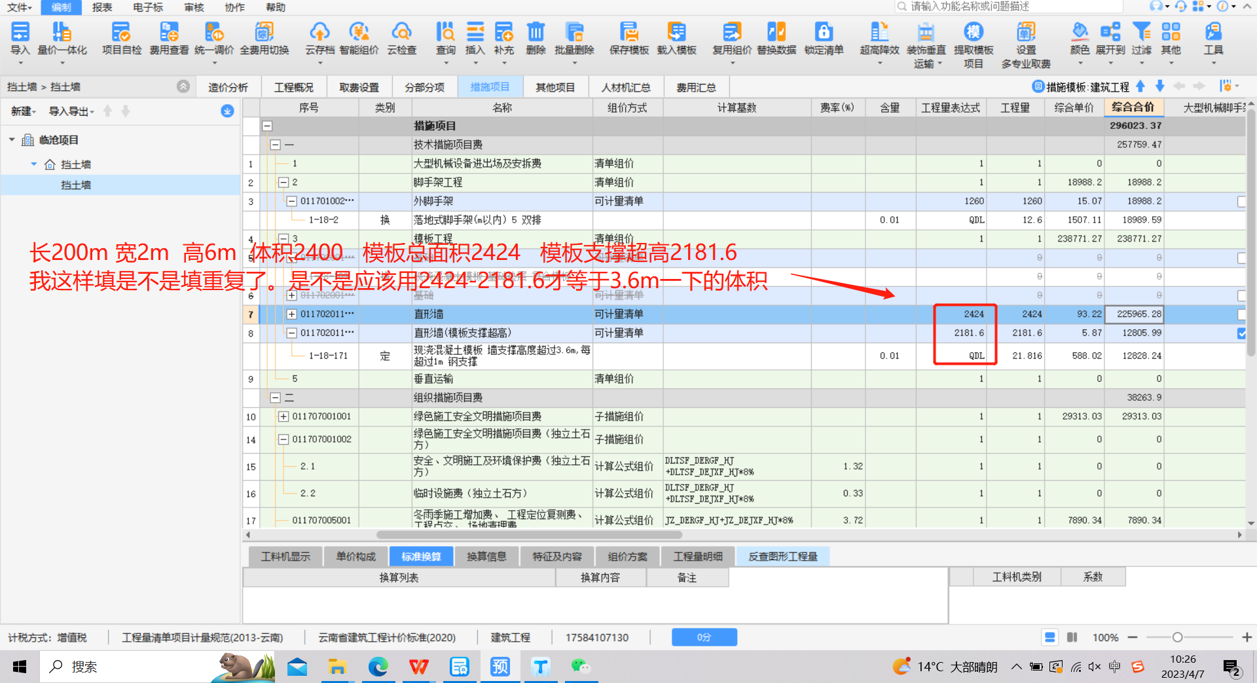Open the 报表 menu
Screen dimensions: 1257x683
[x=102, y=7]
